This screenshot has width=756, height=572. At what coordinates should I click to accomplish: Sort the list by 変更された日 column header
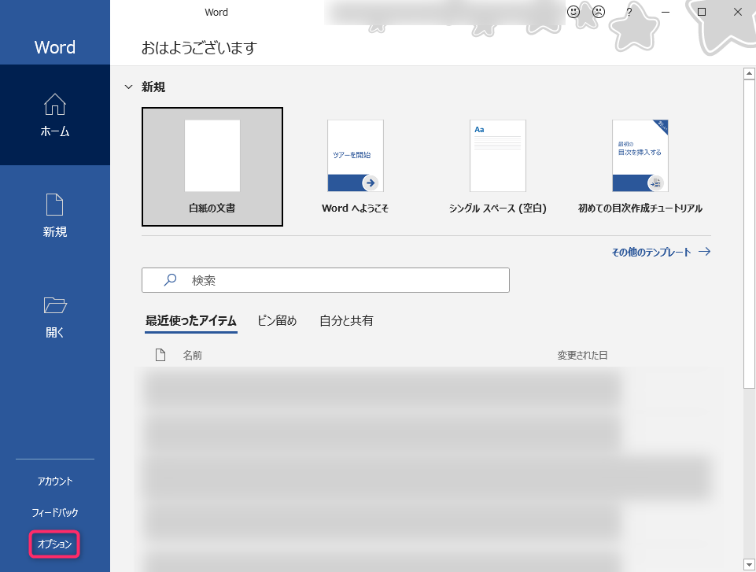coord(582,356)
